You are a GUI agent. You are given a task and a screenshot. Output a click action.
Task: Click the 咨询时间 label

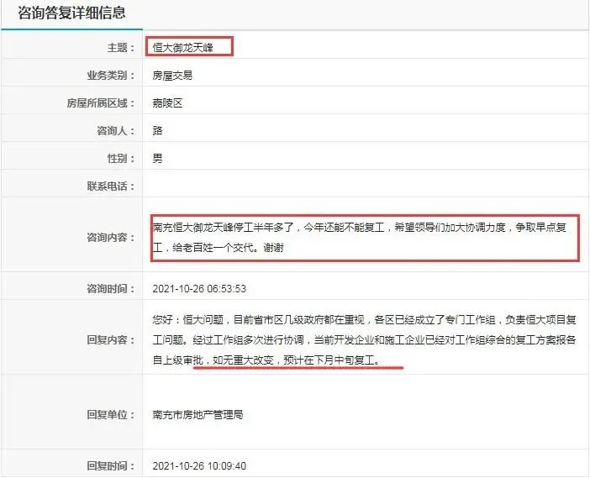pos(111,289)
